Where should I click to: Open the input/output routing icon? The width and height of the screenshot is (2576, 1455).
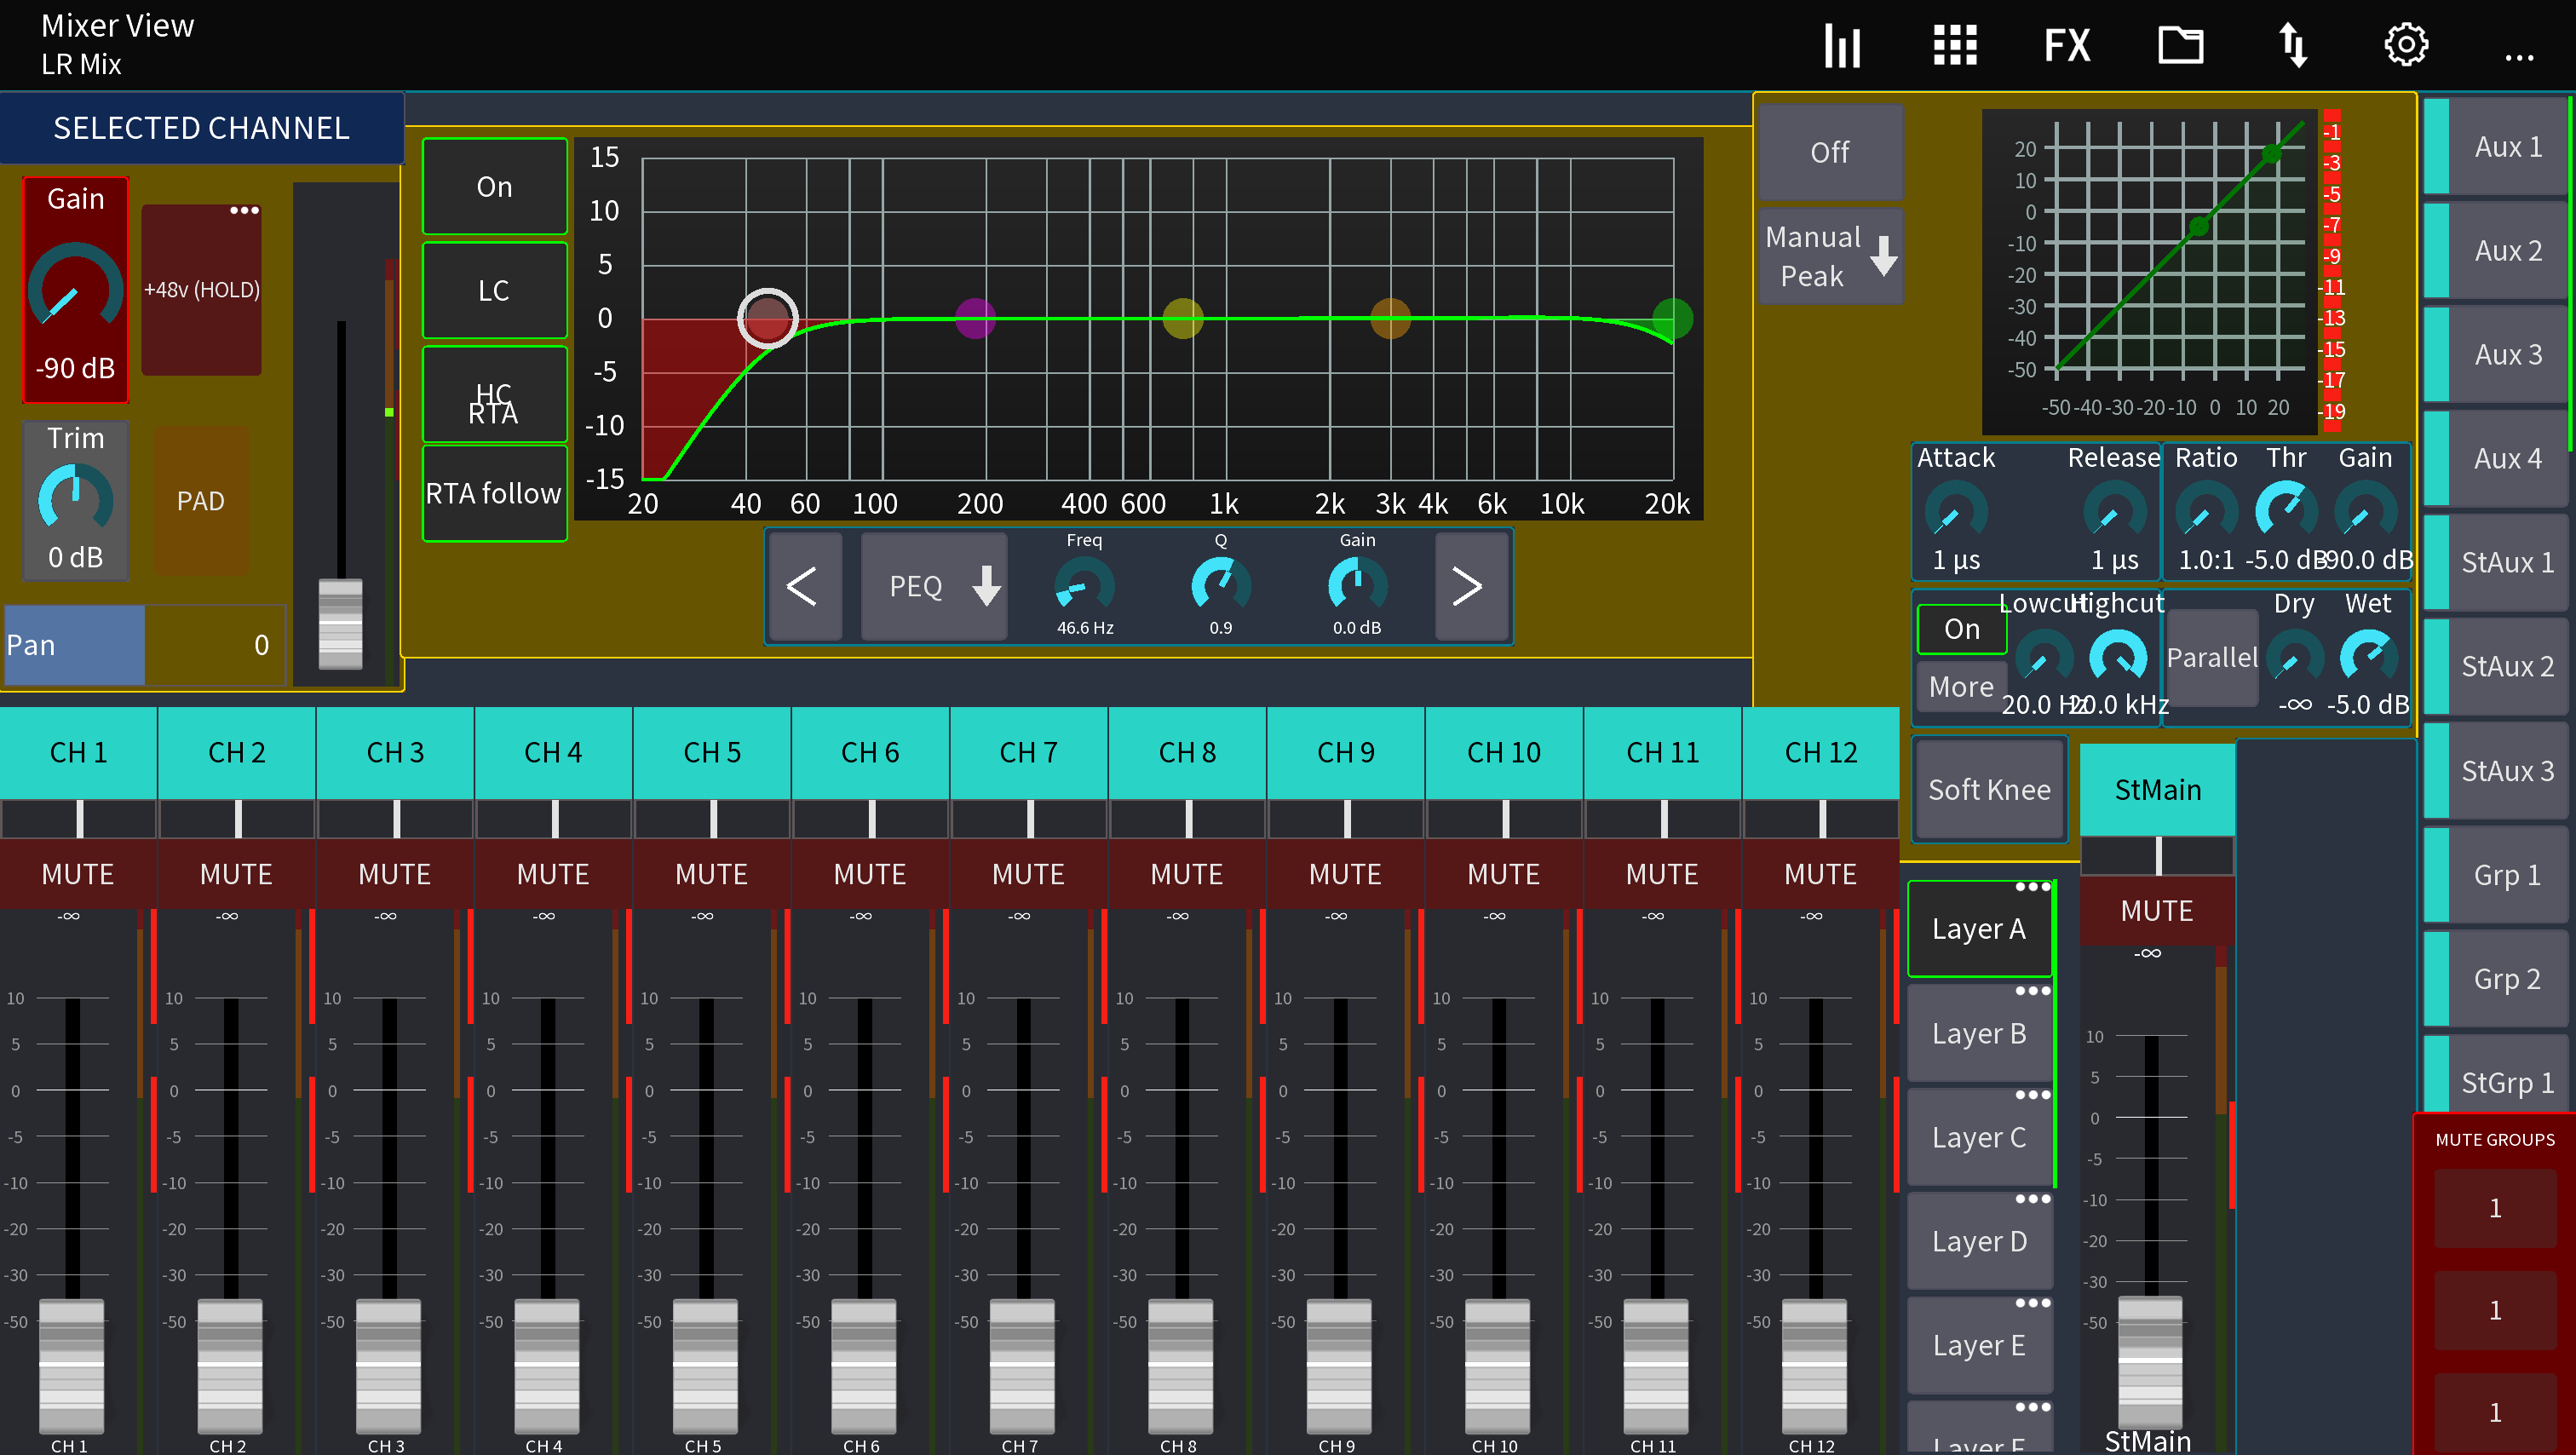click(x=2294, y=44)
